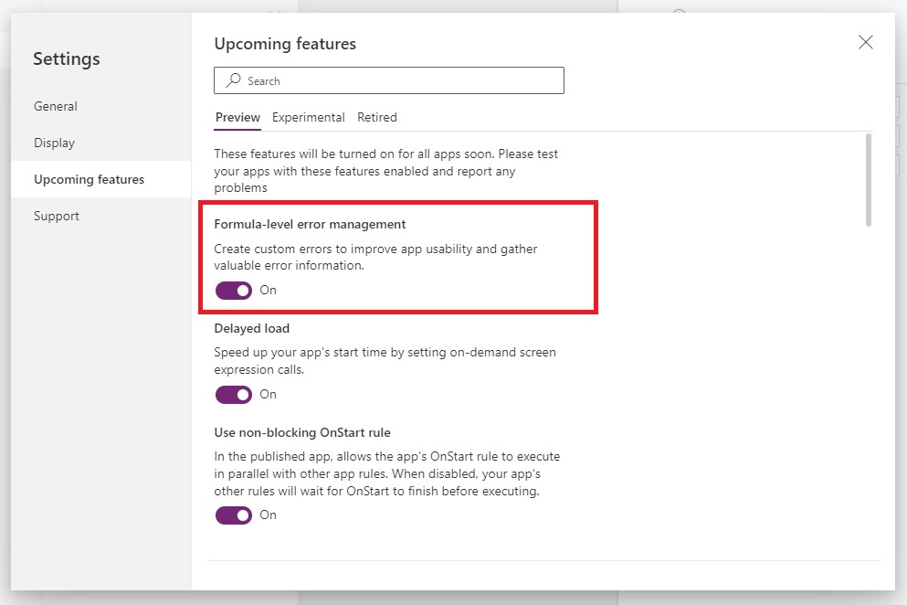Turn off Formula-level error management
This screenshot has width=907, height=605.
233,290
